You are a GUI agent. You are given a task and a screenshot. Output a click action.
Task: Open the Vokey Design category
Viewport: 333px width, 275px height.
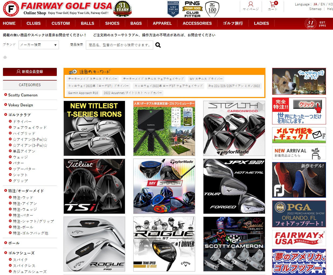(20, 105)
